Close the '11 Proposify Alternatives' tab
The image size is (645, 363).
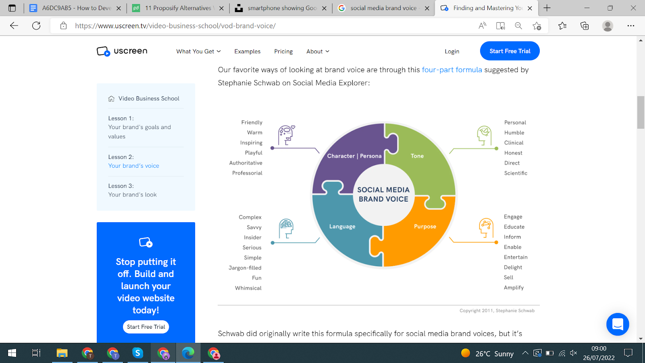[221, 8]
